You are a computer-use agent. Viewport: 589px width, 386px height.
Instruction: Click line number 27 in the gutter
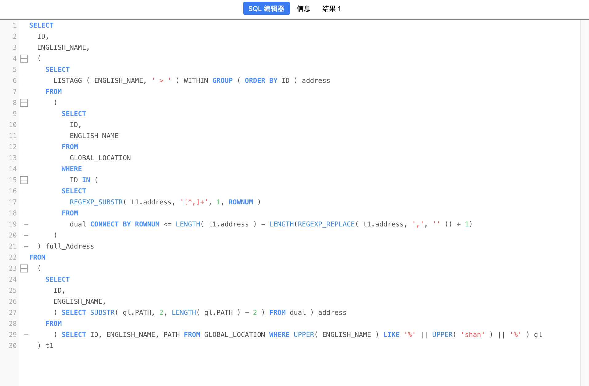pos(13,312)
